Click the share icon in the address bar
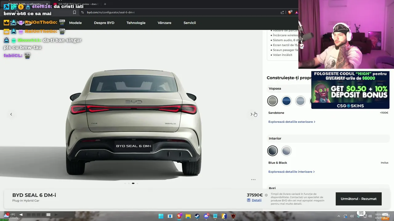This screenshot has width=394, height=221. pyautogui.click(x=282, y=12)
